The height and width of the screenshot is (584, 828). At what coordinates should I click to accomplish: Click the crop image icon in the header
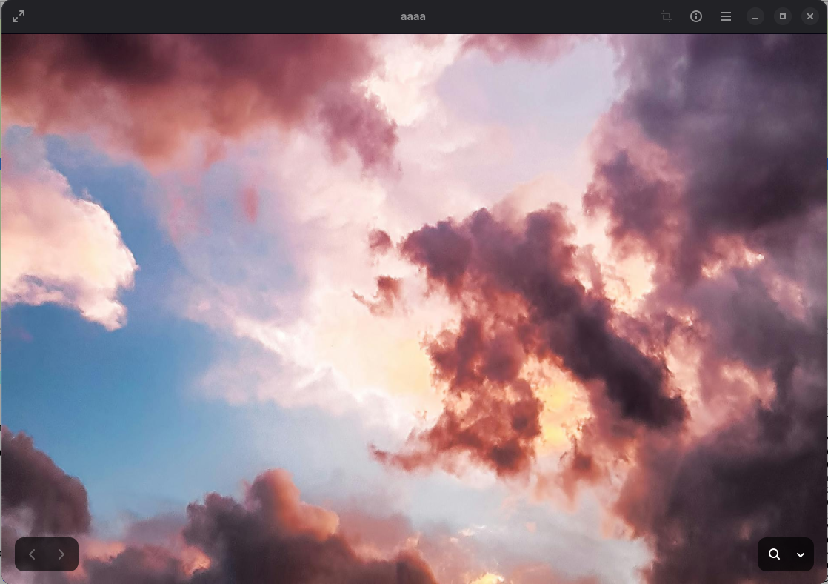point(667,16)
